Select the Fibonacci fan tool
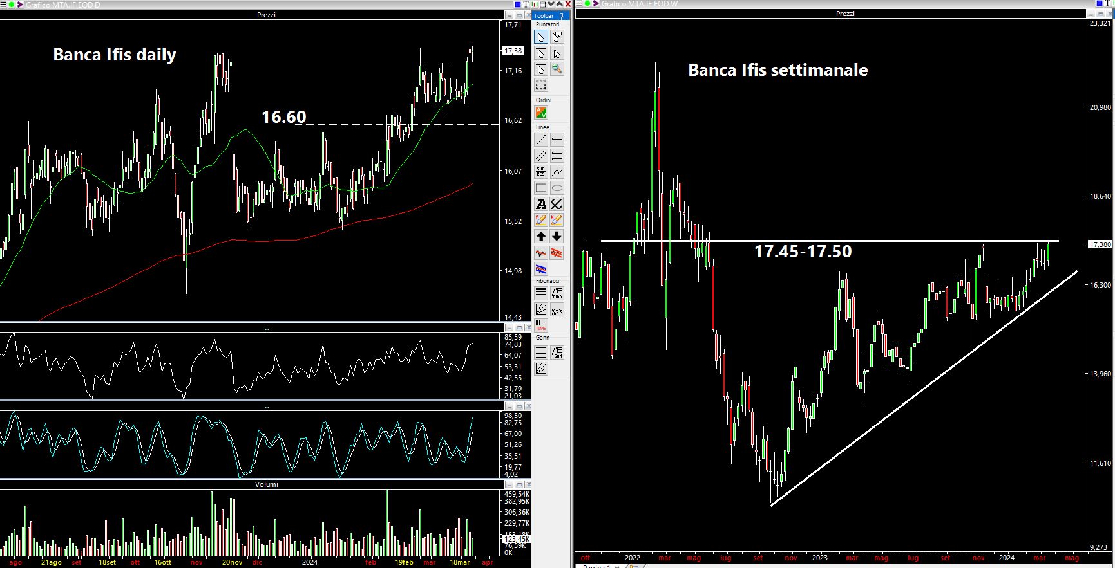Screen dimensions: 1115x568 [541, 309]
